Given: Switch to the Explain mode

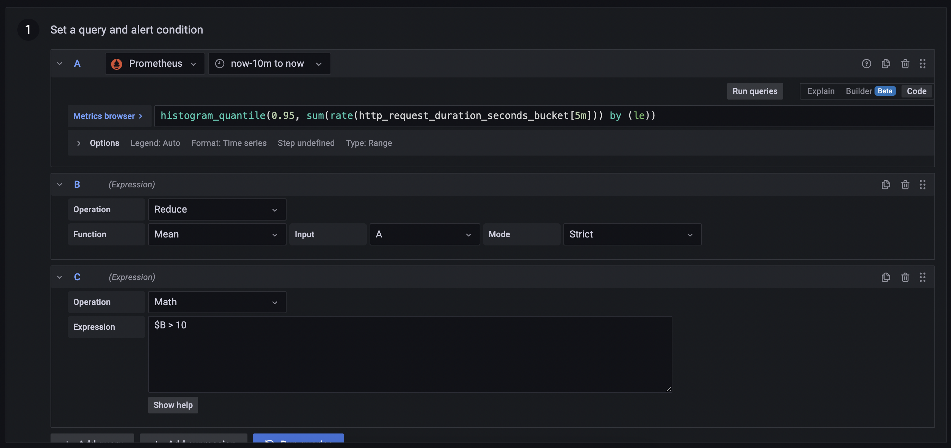Looking at the screenshot, I should [x=820, y=91].
